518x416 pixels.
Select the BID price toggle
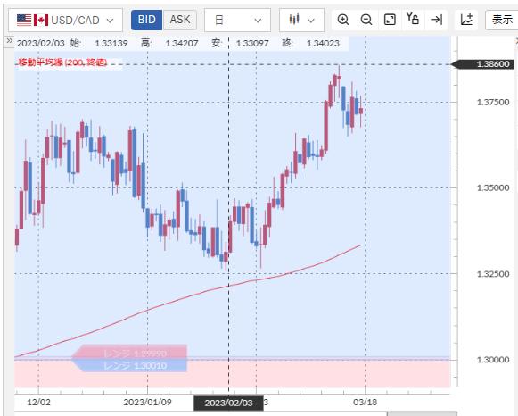(147, 20)
